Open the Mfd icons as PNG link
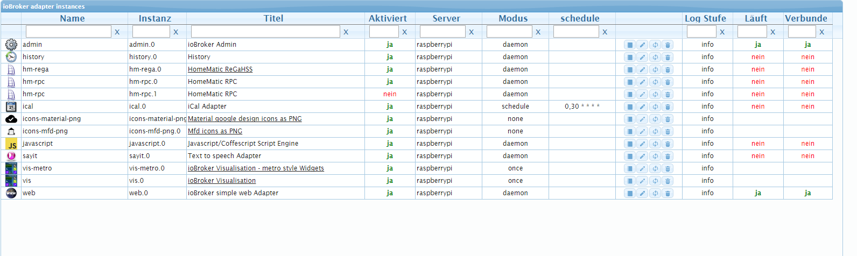The image size is (857, 256). [x=215, y=131]
